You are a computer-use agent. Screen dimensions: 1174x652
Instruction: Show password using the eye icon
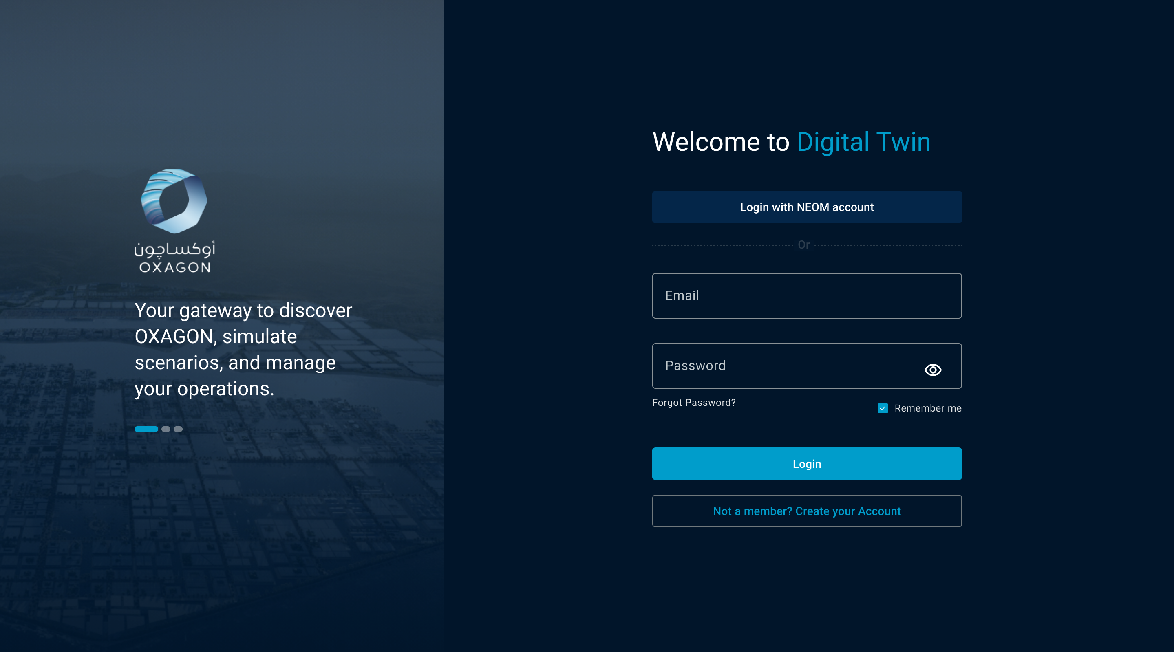click(x=932, y=370)
